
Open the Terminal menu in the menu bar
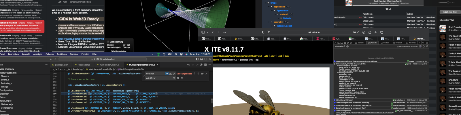(x=74, y=54)
